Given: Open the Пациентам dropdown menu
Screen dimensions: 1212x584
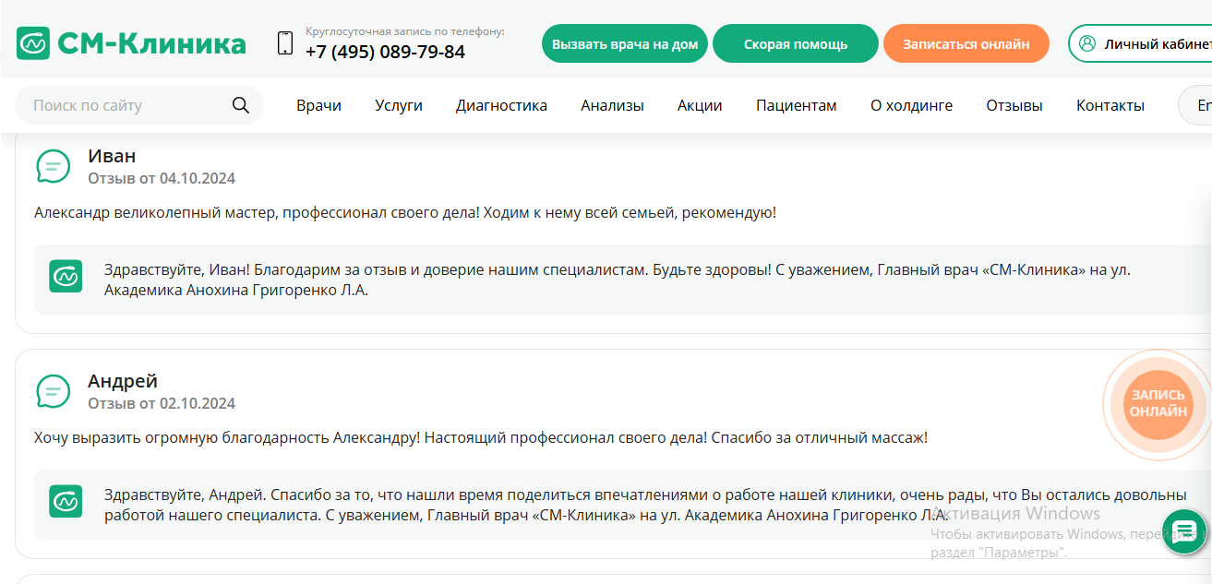Looking at the screenshot, I should tap(795, 104).
